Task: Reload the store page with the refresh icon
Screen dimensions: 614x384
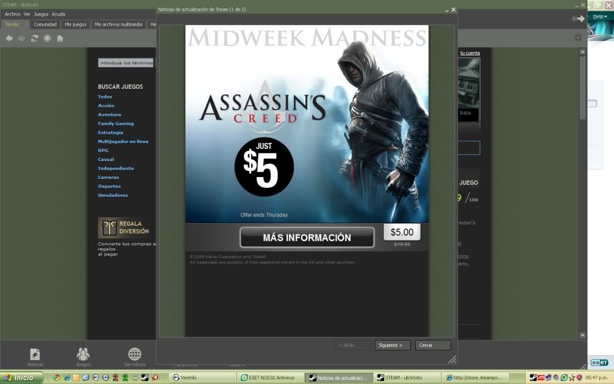Action: tap(34, 38)
